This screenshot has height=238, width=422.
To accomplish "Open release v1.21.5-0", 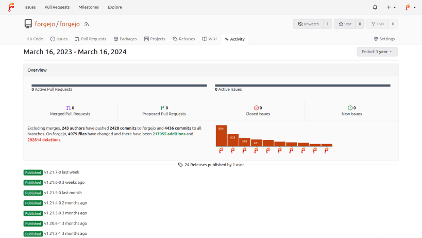I will (x=53, y=193).
